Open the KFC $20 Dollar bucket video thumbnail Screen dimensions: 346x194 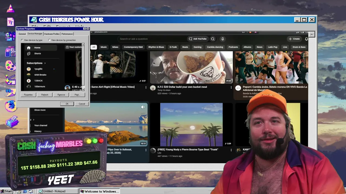tap(191, 67)
